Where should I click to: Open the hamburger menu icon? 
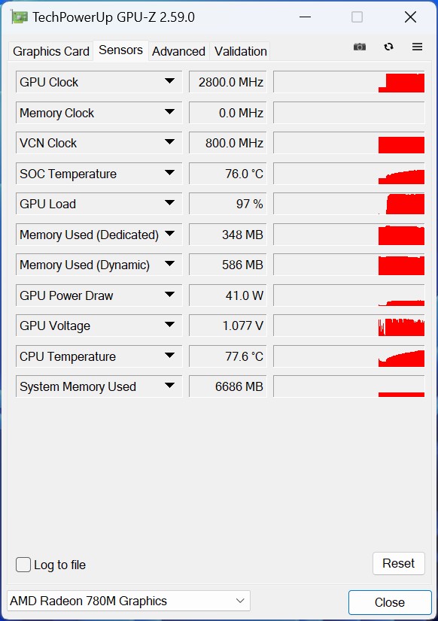coord(417,47)
